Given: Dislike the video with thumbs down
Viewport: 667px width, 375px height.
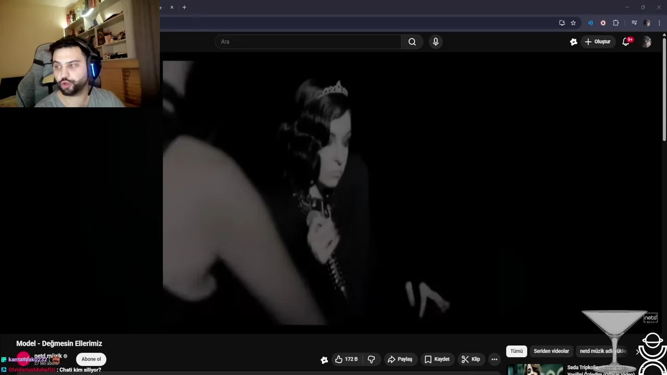Looking at the screenshot, I should click(x=371, y=359).
